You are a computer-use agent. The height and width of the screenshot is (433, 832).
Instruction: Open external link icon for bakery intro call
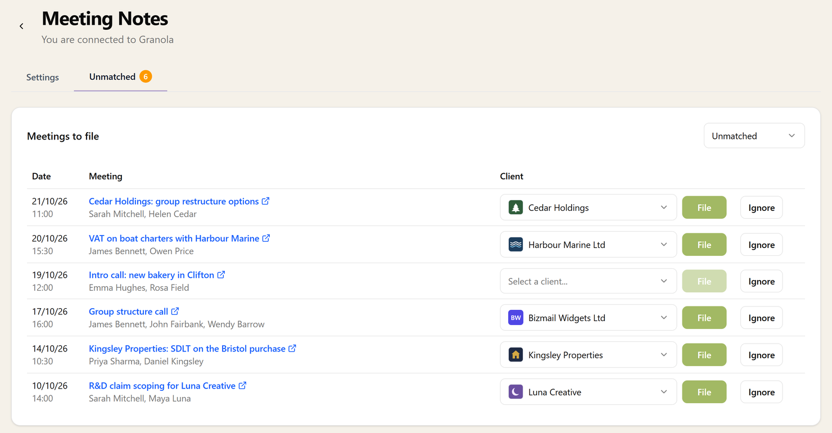221,274
